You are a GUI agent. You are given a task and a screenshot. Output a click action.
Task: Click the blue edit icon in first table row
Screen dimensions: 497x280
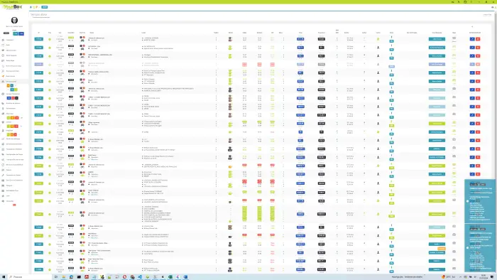point(472,39)
